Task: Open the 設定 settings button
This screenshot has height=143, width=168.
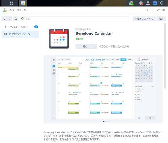Action: point(161,19)
